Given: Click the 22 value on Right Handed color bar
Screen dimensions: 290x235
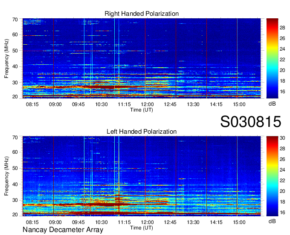Looking at the screenshot, I should (282, 60).
